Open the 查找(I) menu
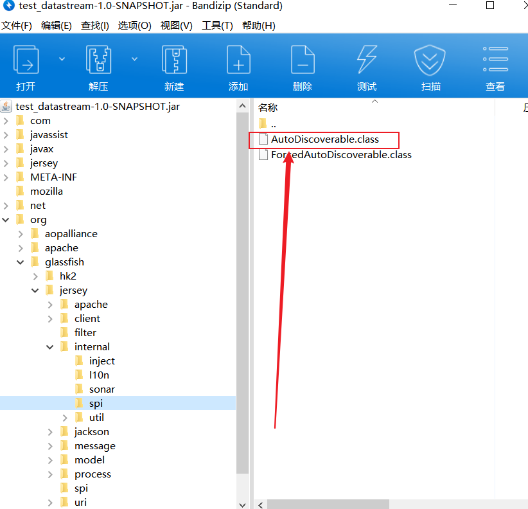 (95, 26)
